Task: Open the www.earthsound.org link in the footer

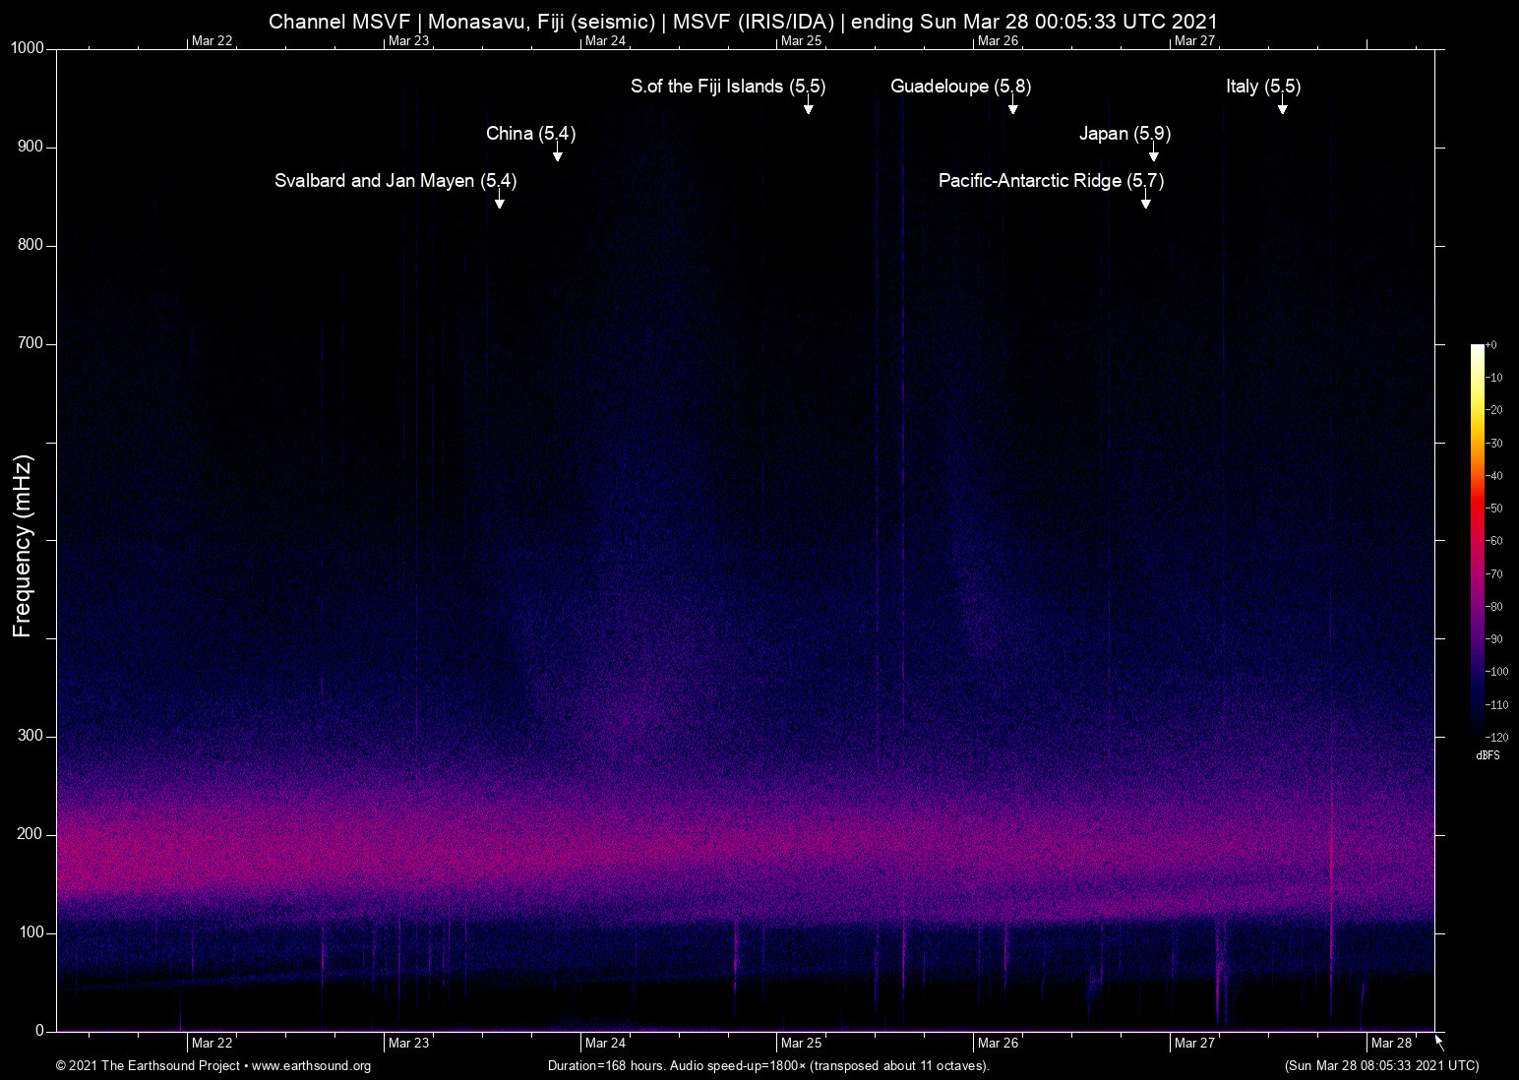Action: pyautogui.click(x=311, y=1066)
